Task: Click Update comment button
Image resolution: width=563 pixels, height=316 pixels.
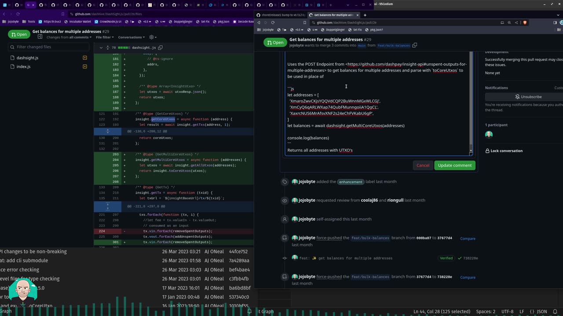Action: [x=454, y=165]
